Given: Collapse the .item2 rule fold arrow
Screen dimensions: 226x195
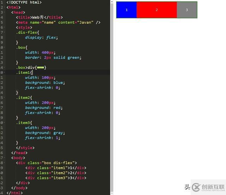Looking at the screenshot, I should point(4,97).
